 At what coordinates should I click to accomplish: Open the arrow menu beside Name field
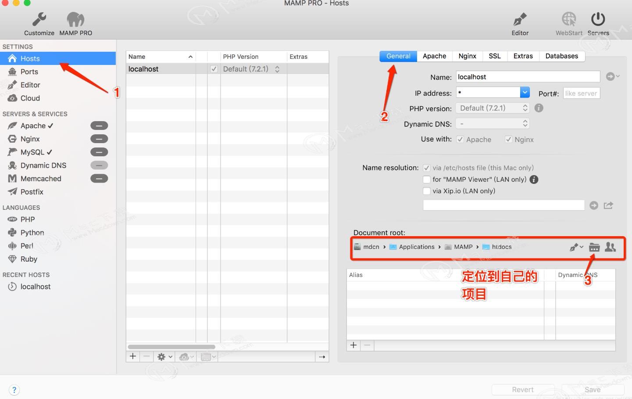click(612, 76)
